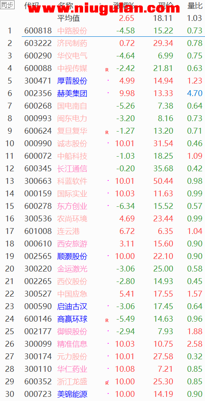This screenshot has height=401, width=205.
Task: Click stock code 300663
Action: coord(38,181)
